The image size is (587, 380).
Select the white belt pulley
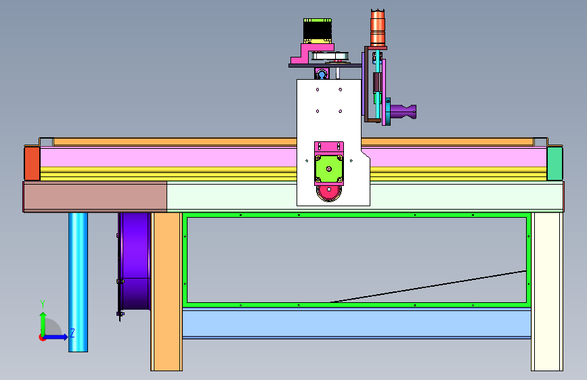click(x=330, y=57)
